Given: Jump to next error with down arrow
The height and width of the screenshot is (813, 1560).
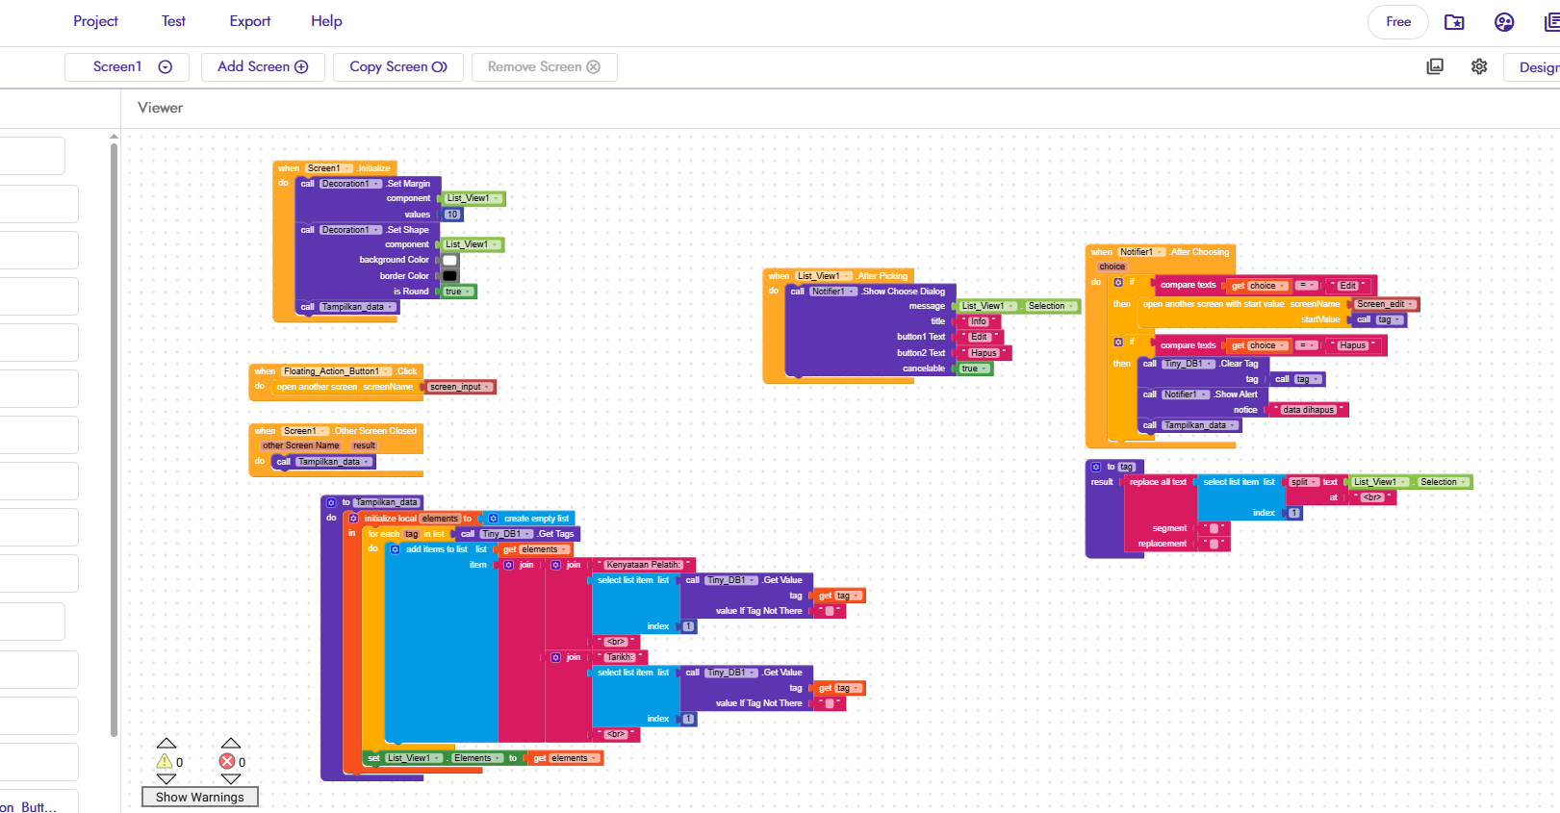Looking at the screenshot, I should 230,779.
